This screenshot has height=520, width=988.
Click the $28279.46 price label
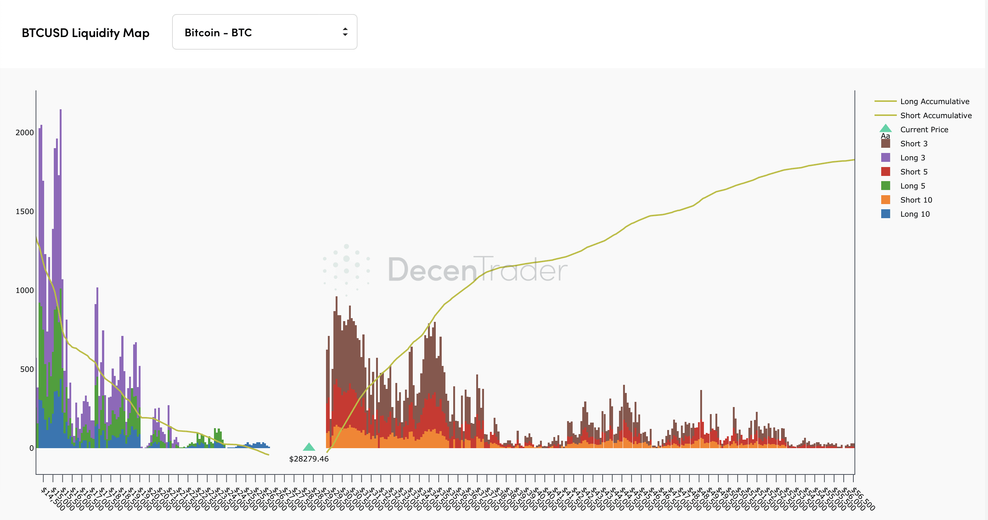coord(309,459)
